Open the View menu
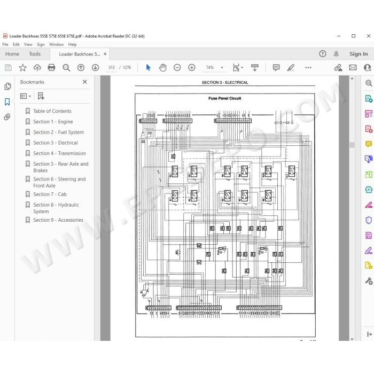The height and width of the screenshot is (374, 374). point(28,44)
